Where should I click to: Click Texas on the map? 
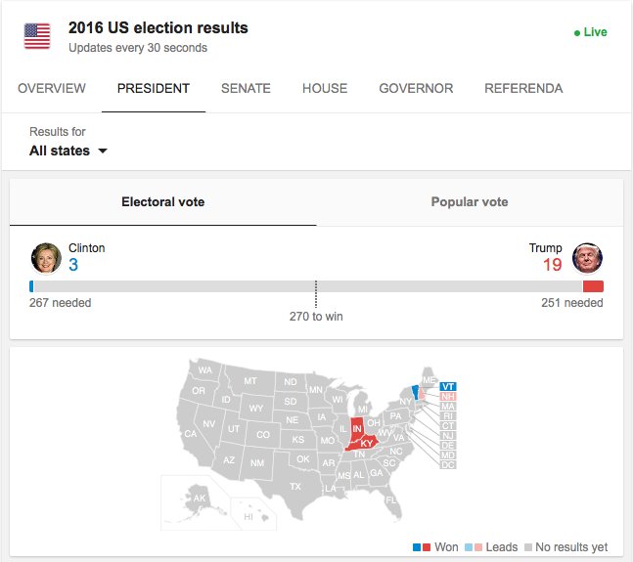point(294,483)
